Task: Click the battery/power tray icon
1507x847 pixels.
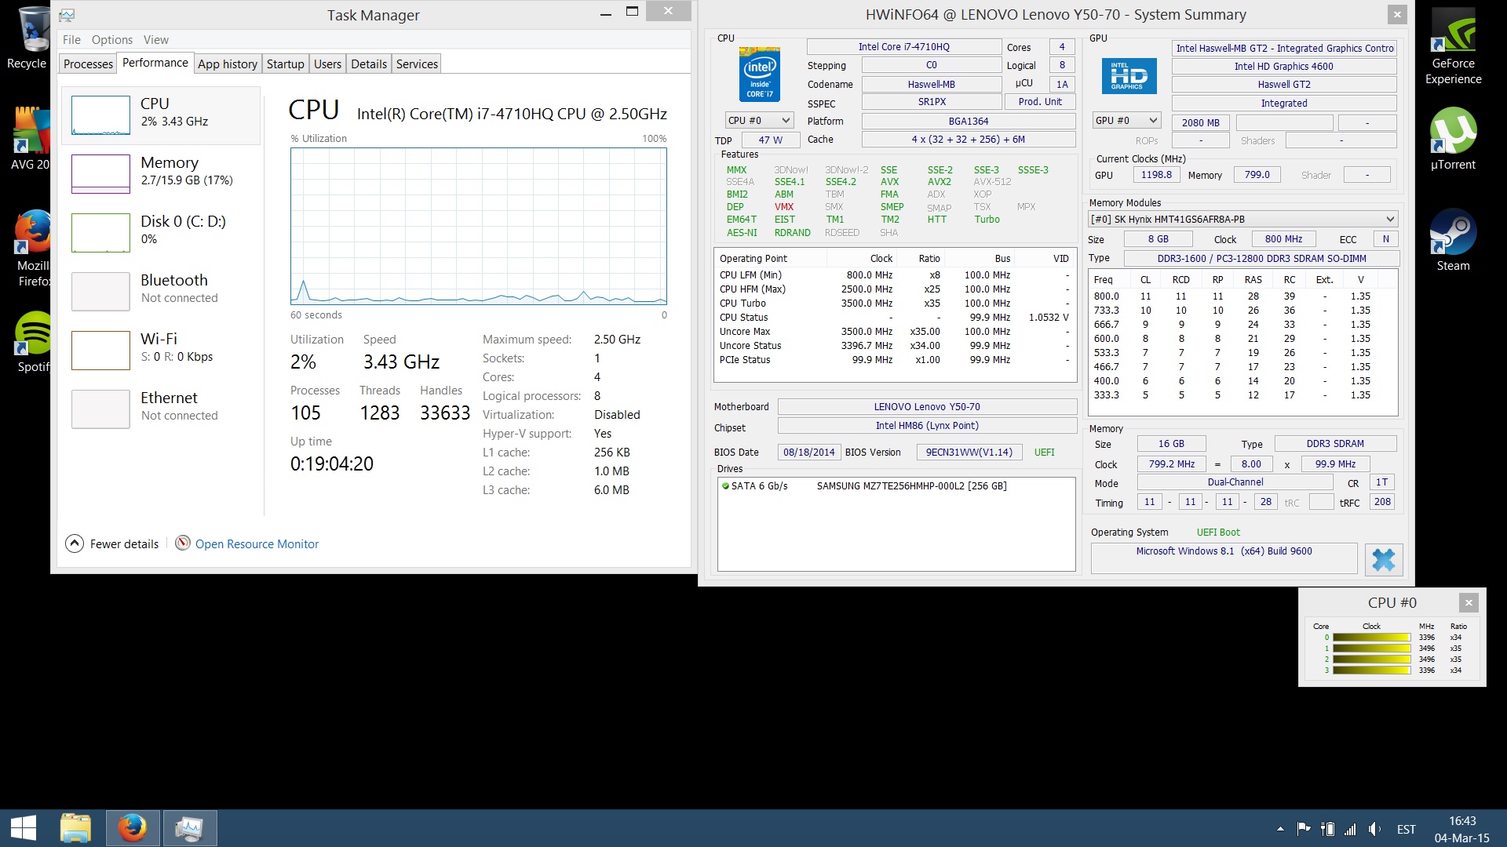Action: (1327, 829)
